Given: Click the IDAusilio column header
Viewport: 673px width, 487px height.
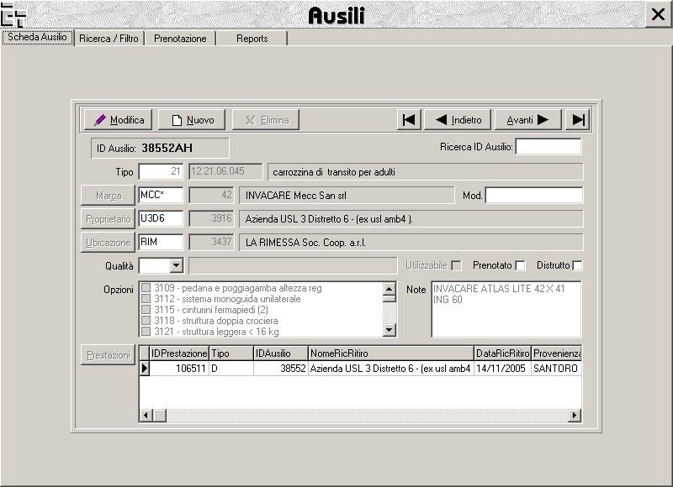Looking at the screenshot, I should (x=281, y=353).
